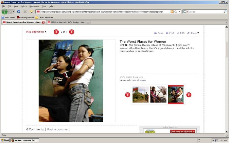The image size is (229, 143).
Task: Switch to the FBI Most Wanted tab
Action: [x=67, y=22]
